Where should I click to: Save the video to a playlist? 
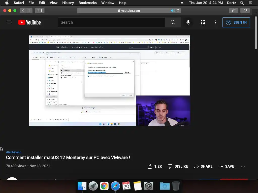pyautogui.click(x=226, y=166)
